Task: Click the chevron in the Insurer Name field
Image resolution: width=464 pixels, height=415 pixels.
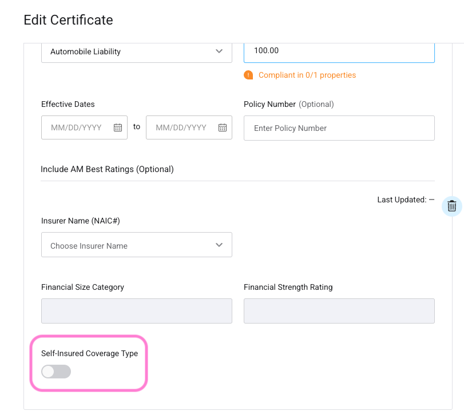Action: pos(219,245)
